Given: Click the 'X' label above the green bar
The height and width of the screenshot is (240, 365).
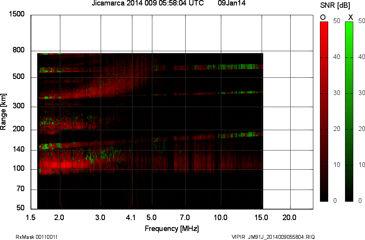Looking at the screenshot, I should (x=351, y=18).
